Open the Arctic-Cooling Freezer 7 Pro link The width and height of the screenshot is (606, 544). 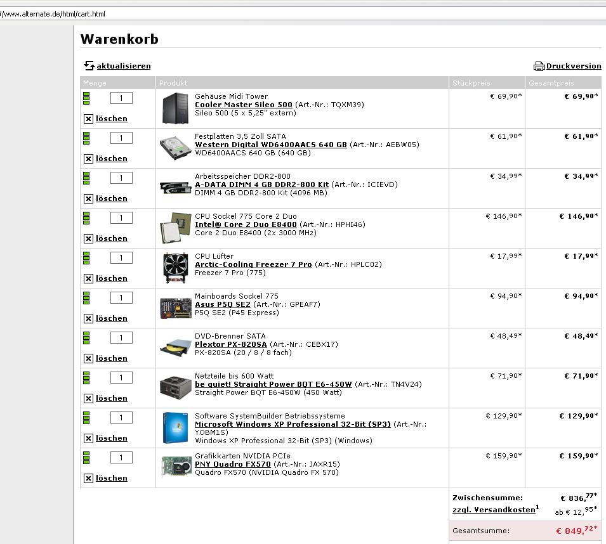tap(253, 264)
